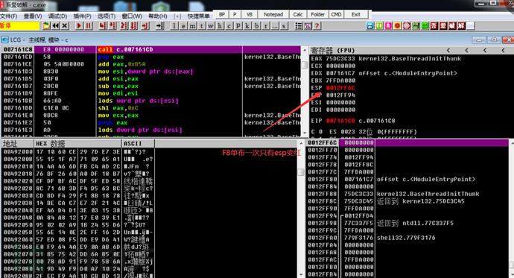Click the Folder quick button
This screenshot has height=278, width=514.
[x=317, y=14]
